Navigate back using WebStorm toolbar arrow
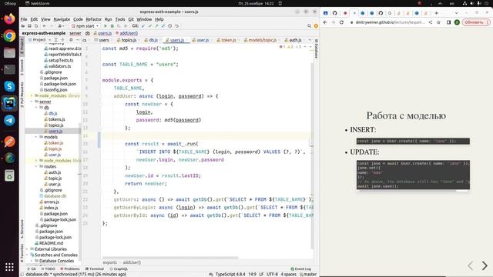 click(45, 26)
